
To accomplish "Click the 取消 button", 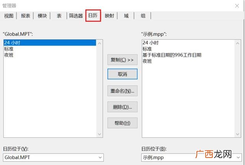I will click(x=122, y=74).
